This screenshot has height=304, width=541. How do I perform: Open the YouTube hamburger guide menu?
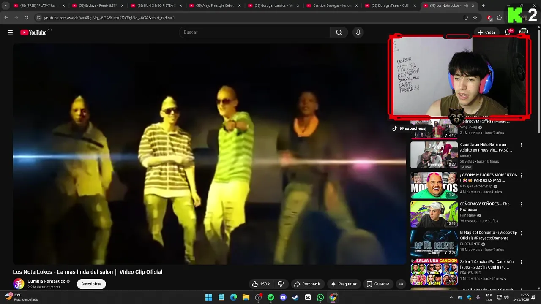(x=10, y=33)
